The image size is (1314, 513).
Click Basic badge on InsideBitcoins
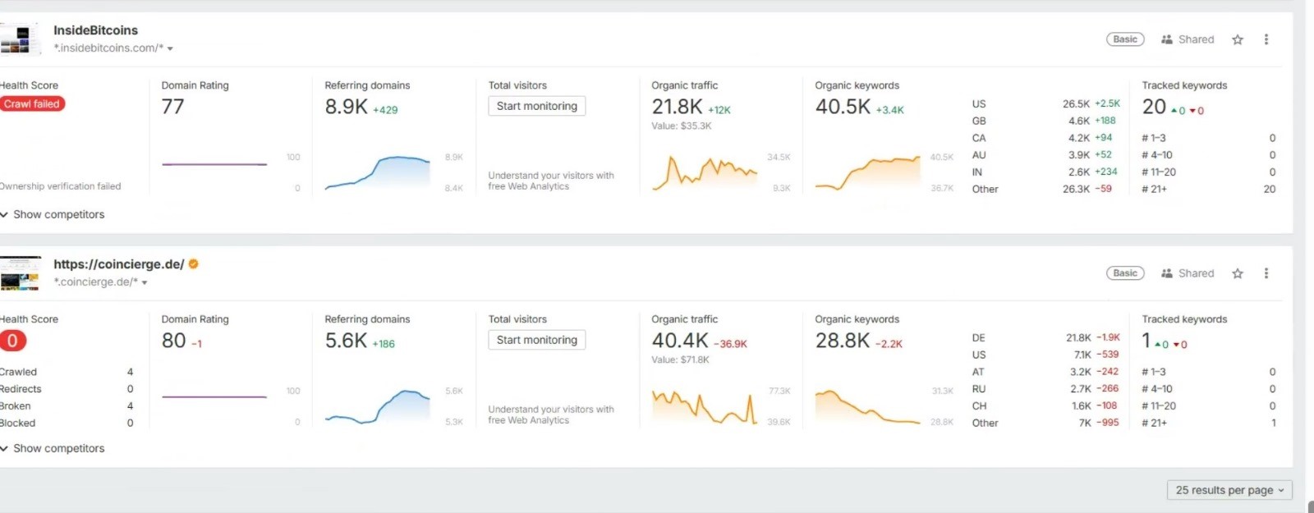(x=1125, y=39)
